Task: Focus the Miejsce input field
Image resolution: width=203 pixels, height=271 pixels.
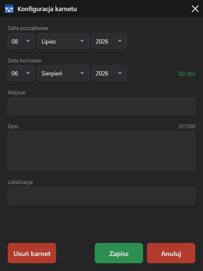Action: (101, 106)
